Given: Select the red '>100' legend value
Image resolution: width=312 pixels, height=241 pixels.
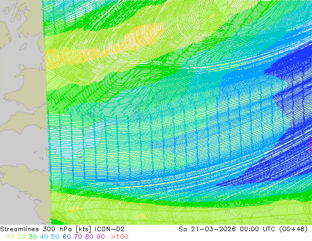Looking at the screenshot, I should [x=120, y=237].
